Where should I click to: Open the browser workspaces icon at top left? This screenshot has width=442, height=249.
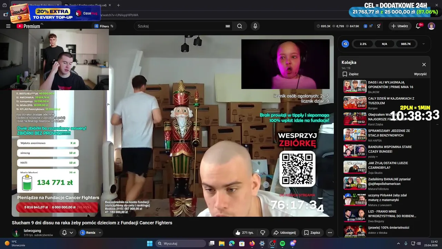[5, 5]
